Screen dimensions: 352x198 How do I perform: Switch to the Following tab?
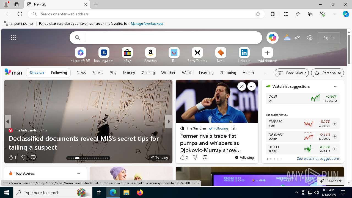59,73
